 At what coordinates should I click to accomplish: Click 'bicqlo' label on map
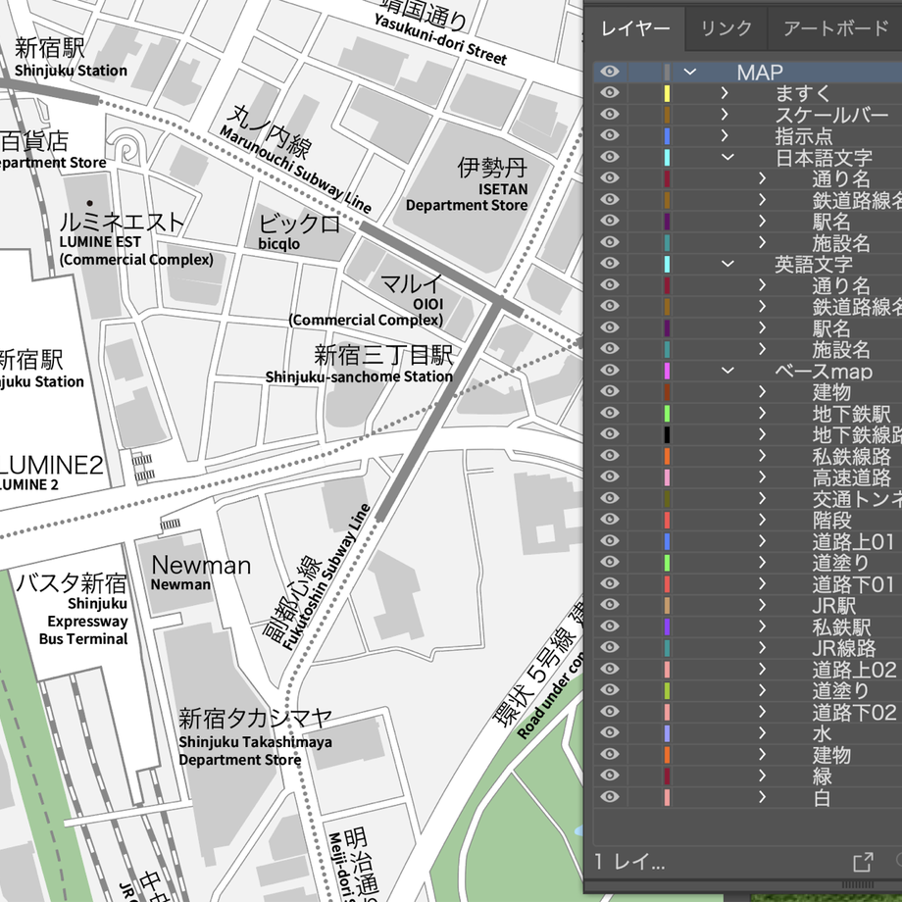click(x=279, y=244)
